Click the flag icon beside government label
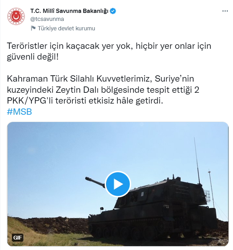Image resolution: width=233 pixels, height=250 pixels. point(33,28)
